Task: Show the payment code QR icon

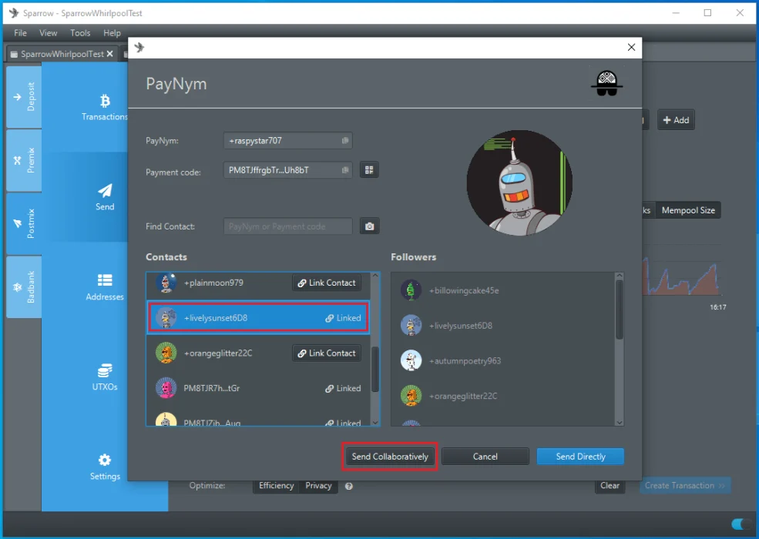Action: (369, 170)
